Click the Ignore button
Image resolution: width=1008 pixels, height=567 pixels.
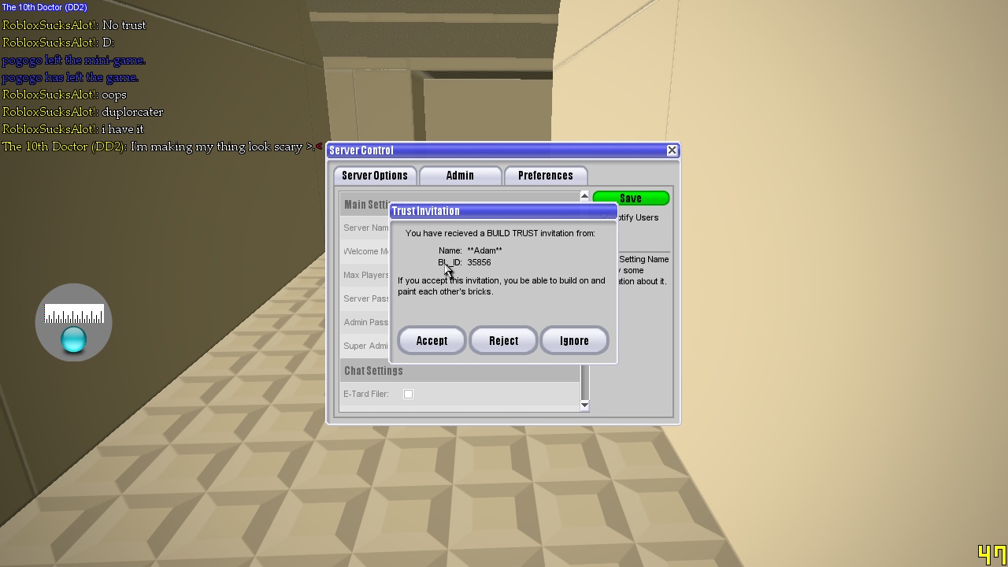[x=574, y=341]
